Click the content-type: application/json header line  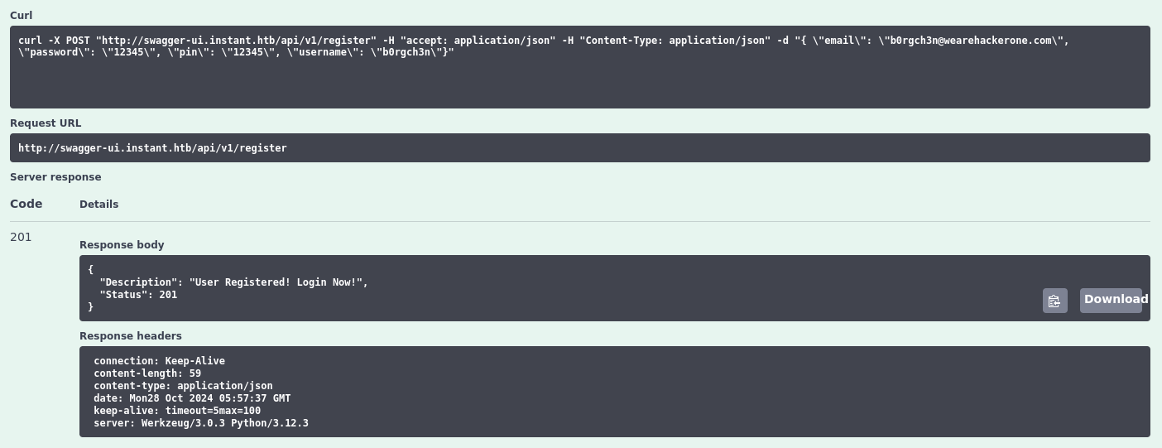[x=183, y=386]
